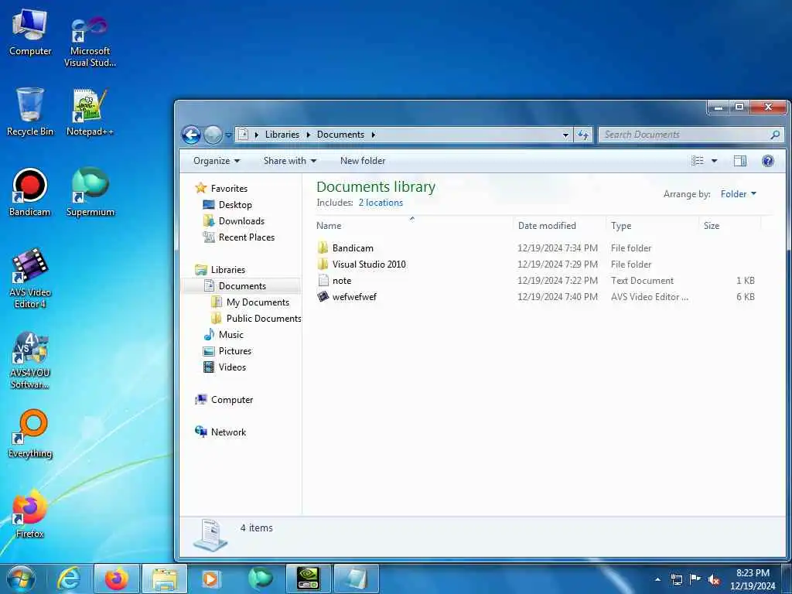Image resolution: width=792 pixels, height=594 pixels.
Task: Sort by the Name column header
Action: tap(415, 226)
